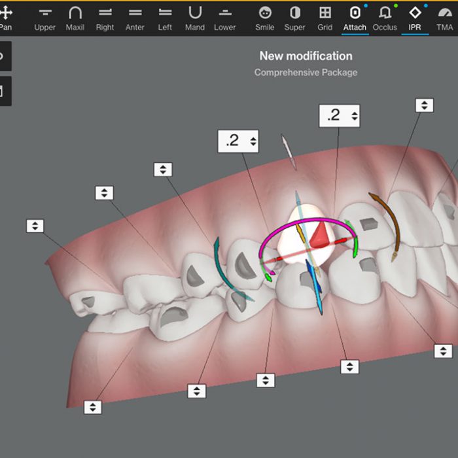458x458 pixels.
Task: Toggle IPR display
Action: click(415, 20)
